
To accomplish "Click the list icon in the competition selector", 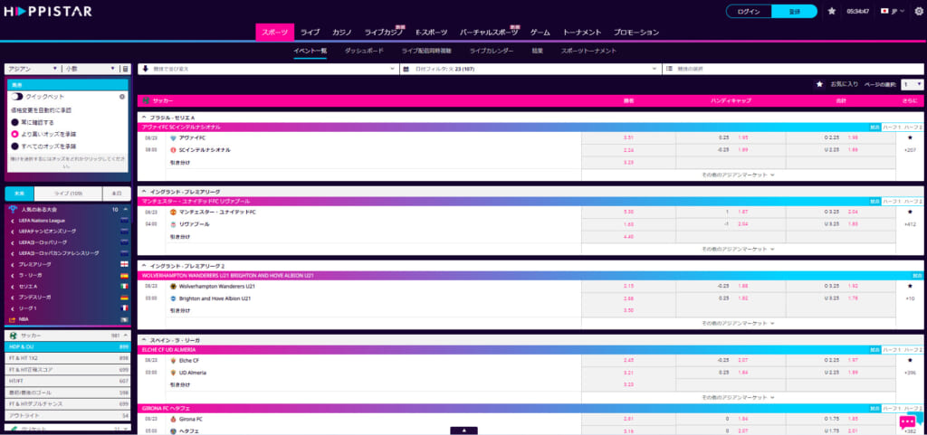I will point(669,69).
